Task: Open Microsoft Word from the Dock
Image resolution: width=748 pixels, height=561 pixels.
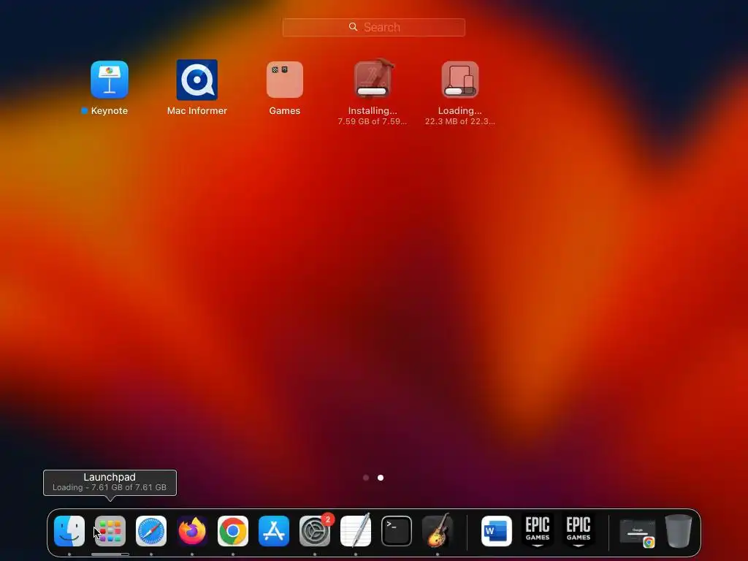Action: point(497,531)
